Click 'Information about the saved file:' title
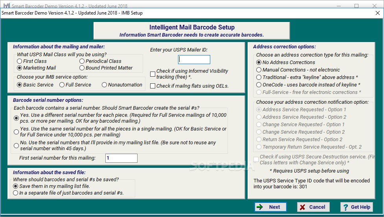The width and height of the screenshot is (384, 217). 49,173
